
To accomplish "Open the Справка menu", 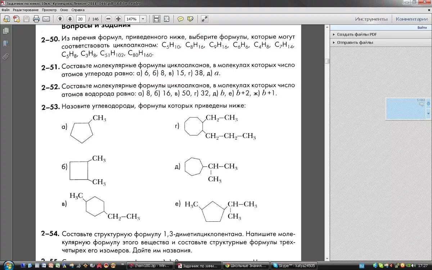I will 78,10.
